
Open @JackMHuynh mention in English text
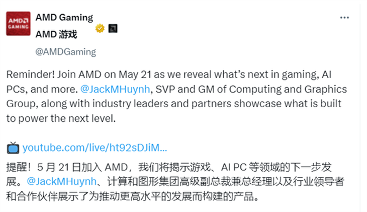(115, 89)
